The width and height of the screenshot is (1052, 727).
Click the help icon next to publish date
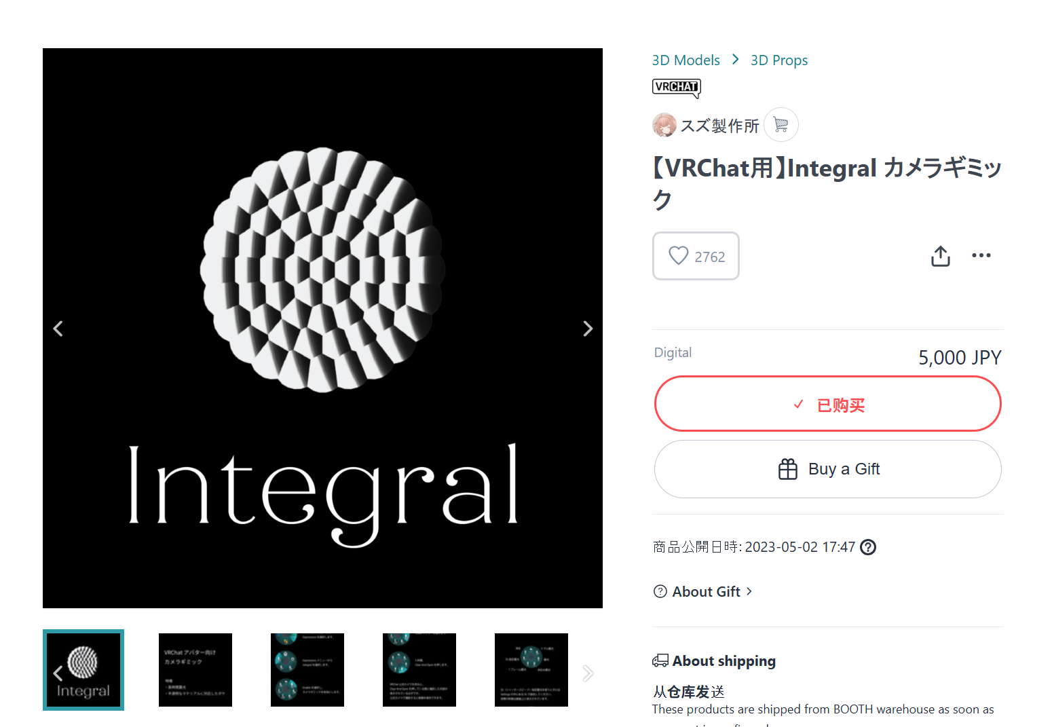[x=868, y=547]
